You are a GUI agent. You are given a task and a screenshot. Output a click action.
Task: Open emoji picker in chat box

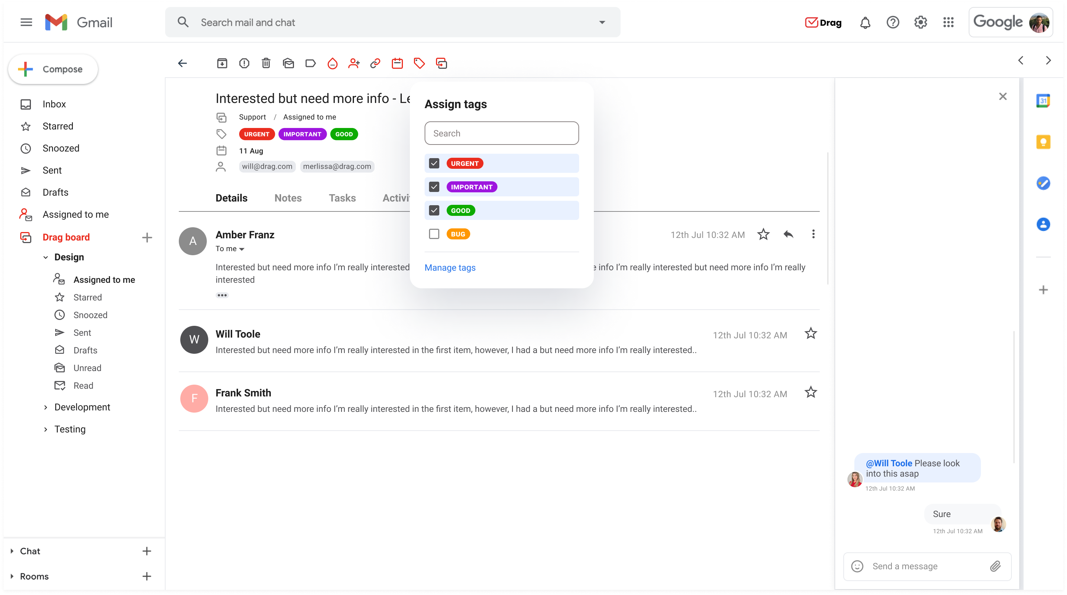pyautogui.click(x=857, y=566)
